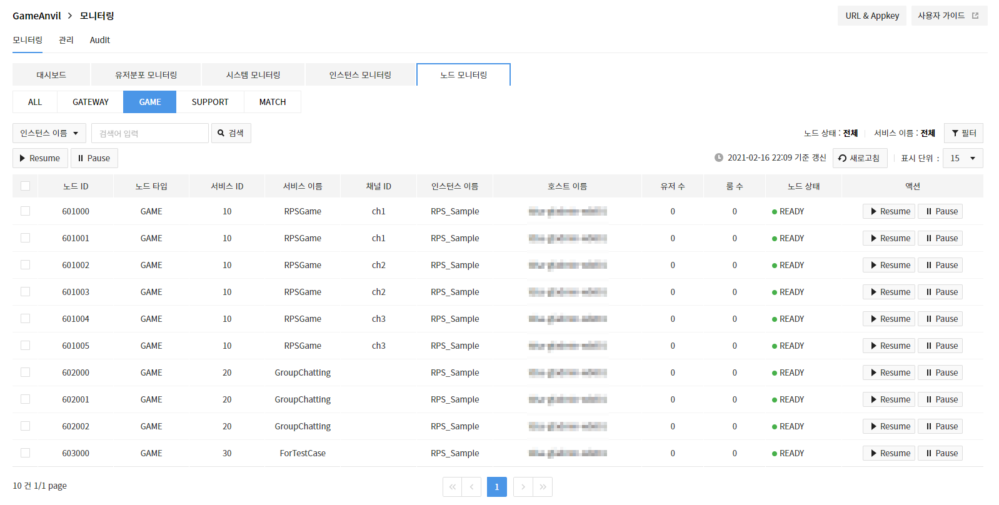999x505 pixels.
Task: Select the MATCH node type filter
Action: (x=273, y=102)
